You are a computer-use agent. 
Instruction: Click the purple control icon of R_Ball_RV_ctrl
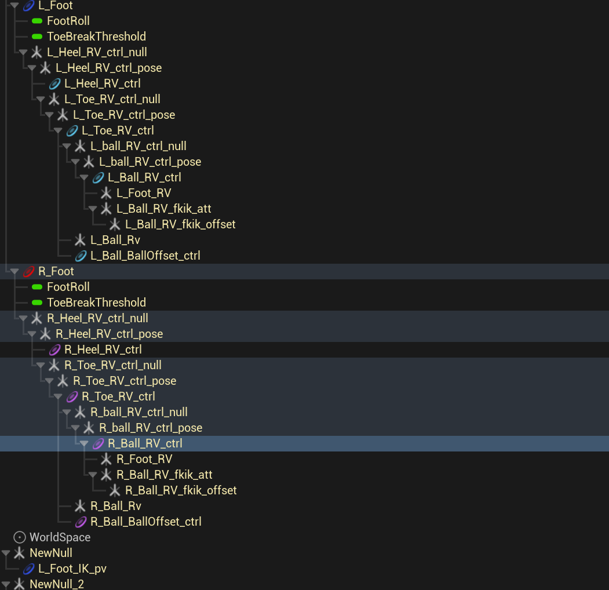99,443
